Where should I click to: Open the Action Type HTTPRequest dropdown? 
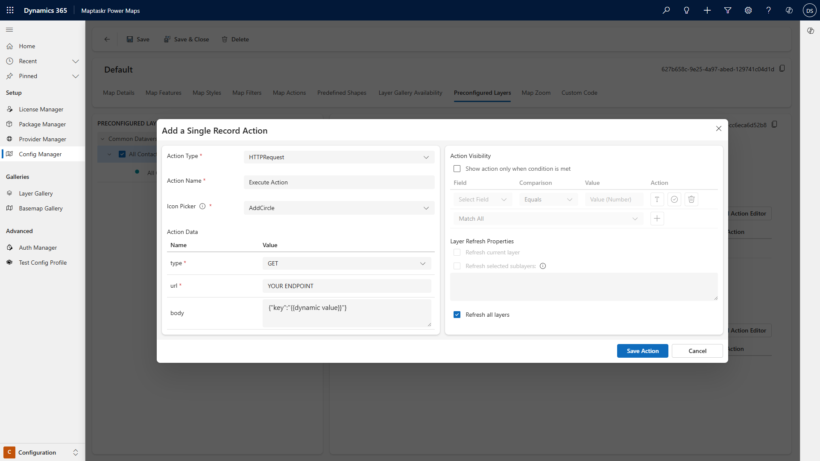[339, 157]
